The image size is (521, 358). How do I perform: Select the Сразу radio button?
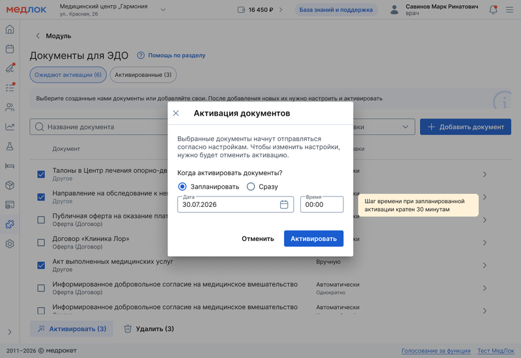click(251, 187)
